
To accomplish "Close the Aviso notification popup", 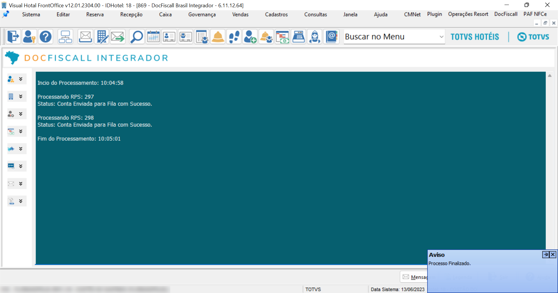I will coord(553,255).
